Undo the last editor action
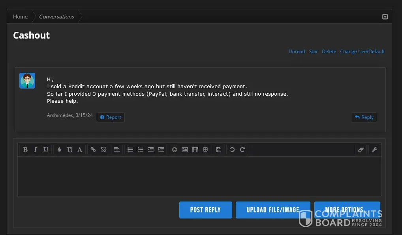Screen dimensions: 402x235 [232, 150]
